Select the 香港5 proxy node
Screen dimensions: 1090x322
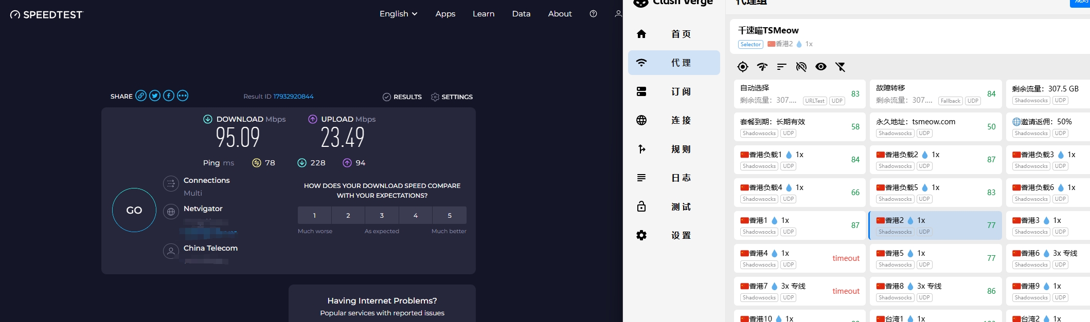coord(936,258)
